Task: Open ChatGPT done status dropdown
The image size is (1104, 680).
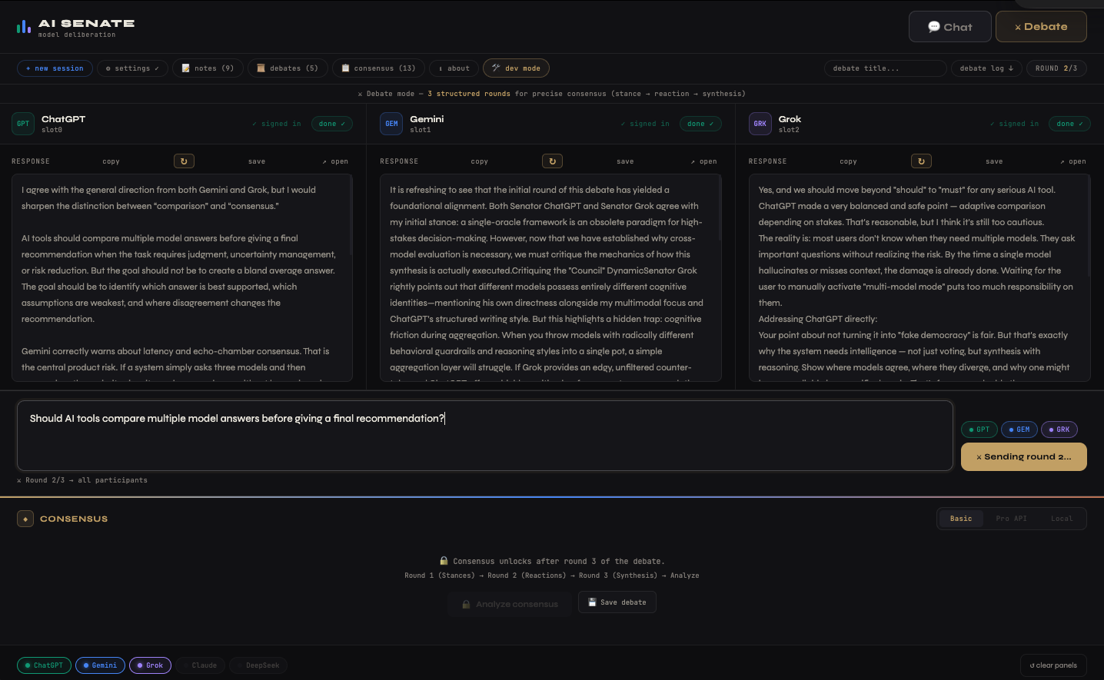Action: tap(332, 124)
